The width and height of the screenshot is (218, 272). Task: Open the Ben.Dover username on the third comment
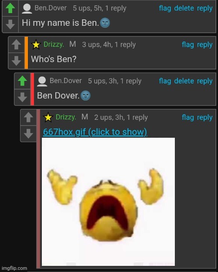65,80
